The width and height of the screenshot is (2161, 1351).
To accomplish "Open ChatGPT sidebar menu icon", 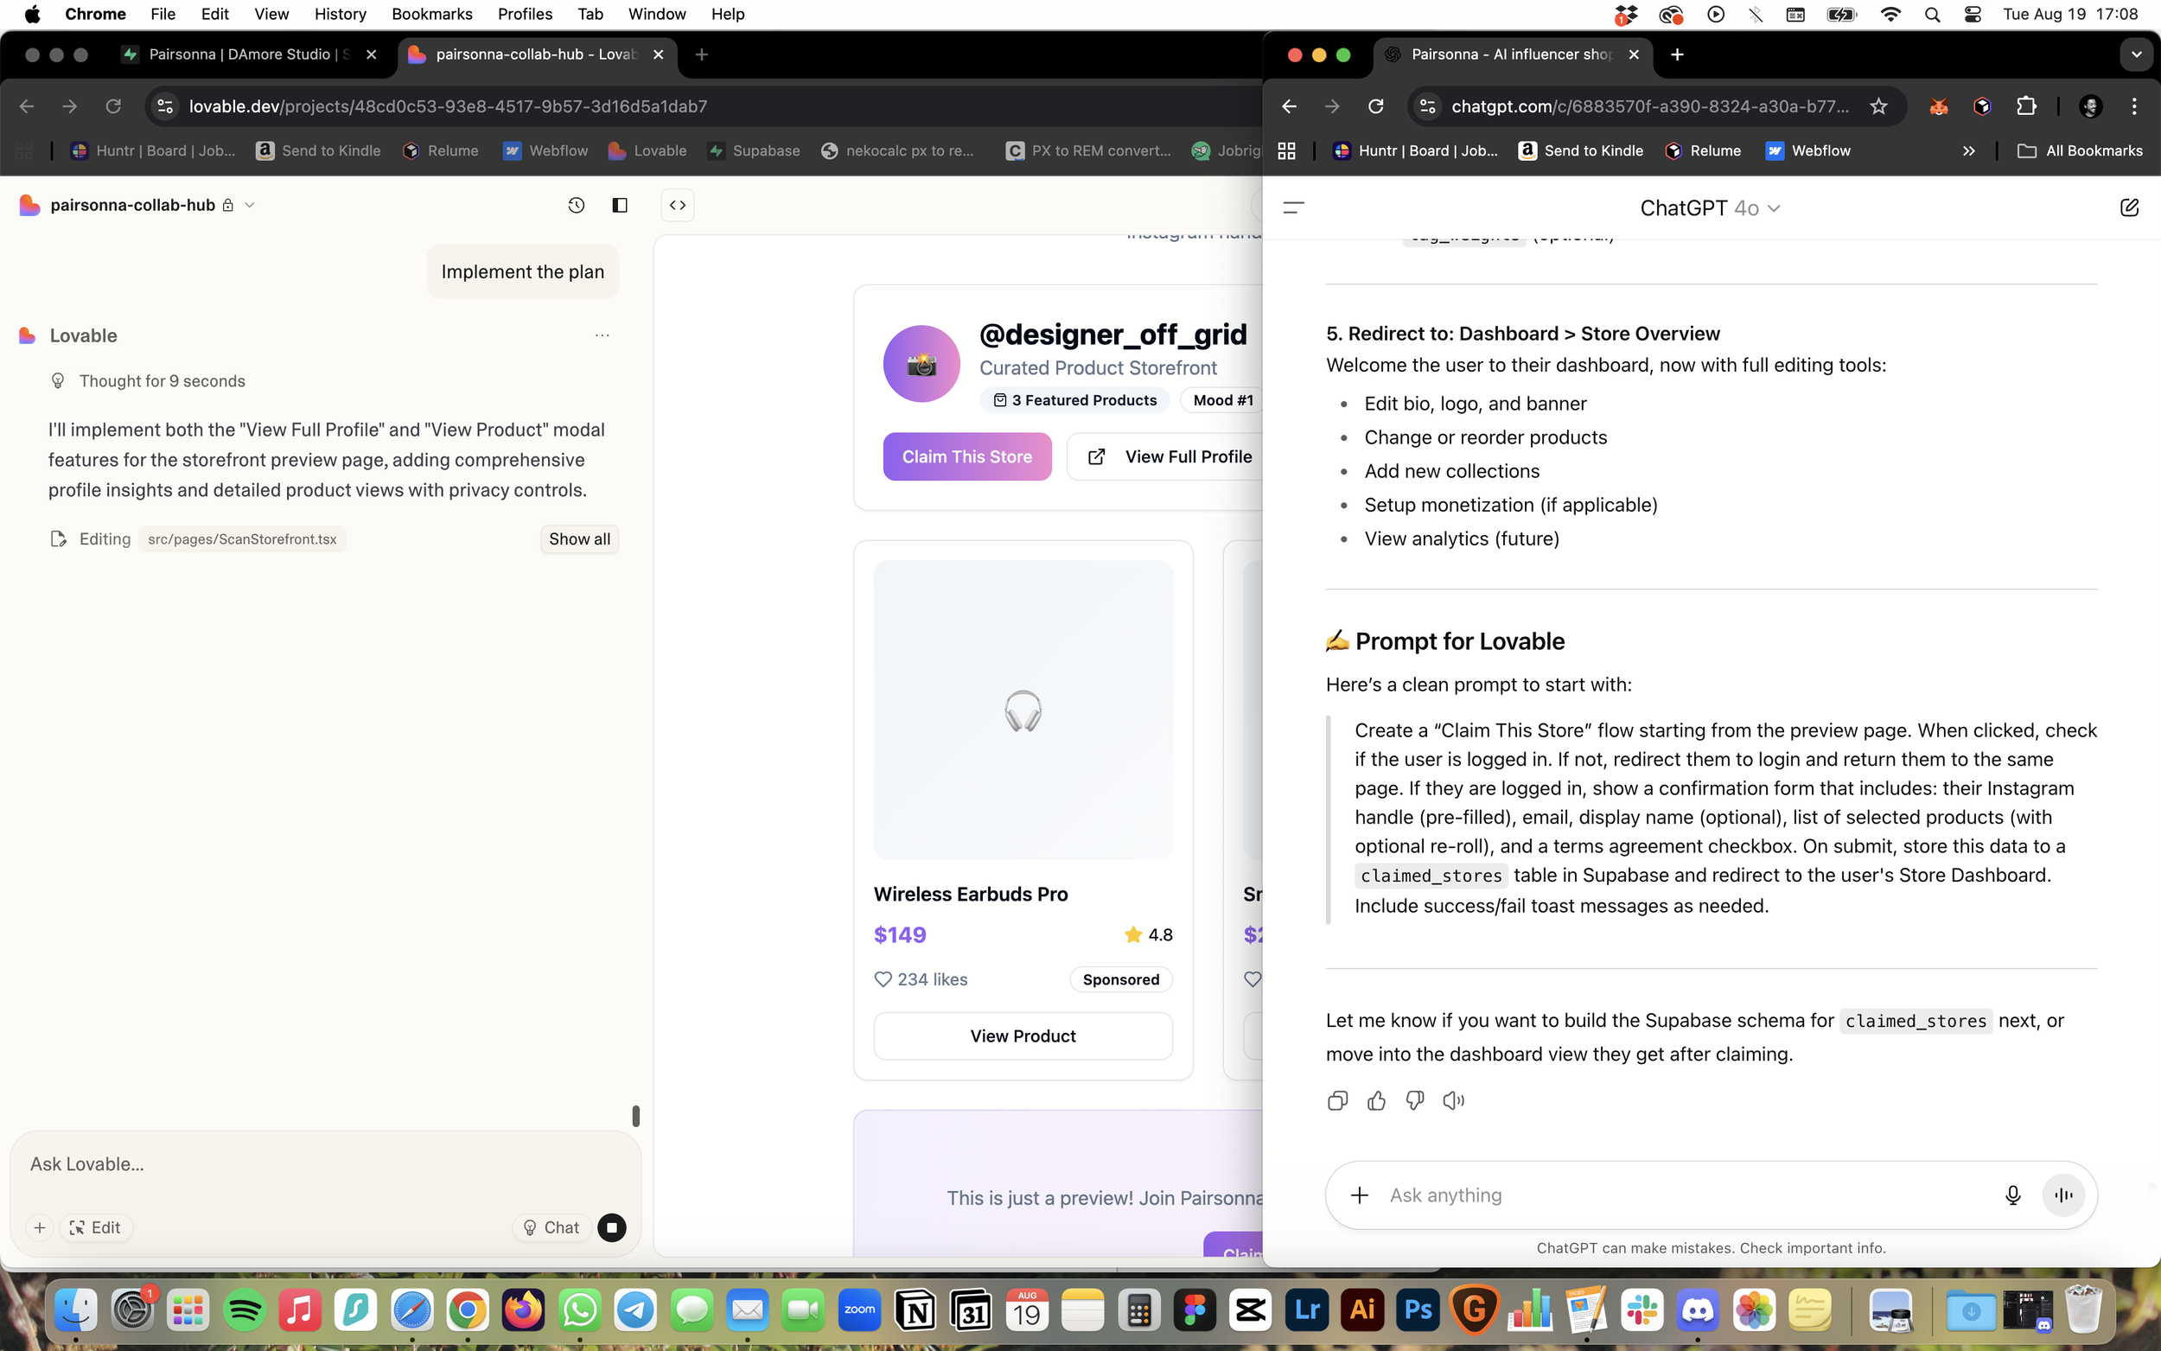I will tap(1293, 207).
